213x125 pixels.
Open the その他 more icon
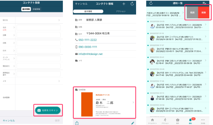(203, 121)
